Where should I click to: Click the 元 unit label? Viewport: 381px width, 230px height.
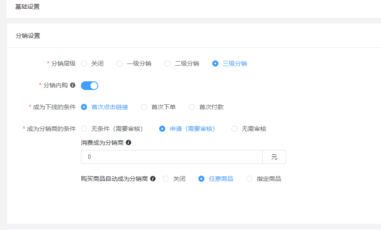click(x=274, y=157)
